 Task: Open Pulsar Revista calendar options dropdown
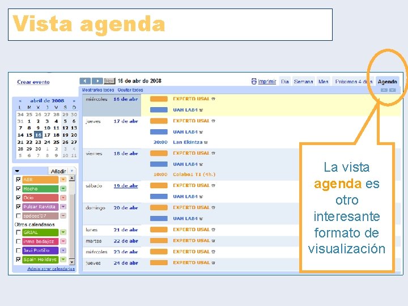(x=63, y=207)
